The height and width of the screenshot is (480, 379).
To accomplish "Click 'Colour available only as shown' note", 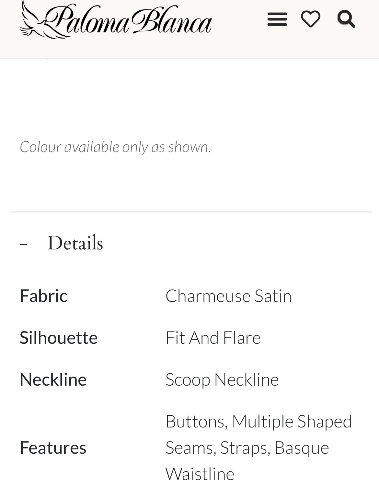I will (x=115, y=147).
